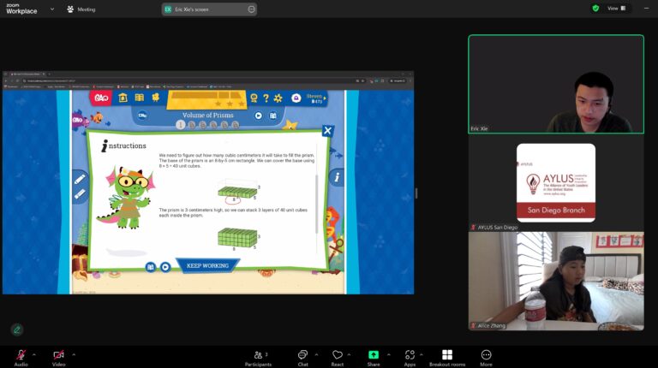Click the red game logo button
The image size is (658, 368).
(x=101, y=98)
